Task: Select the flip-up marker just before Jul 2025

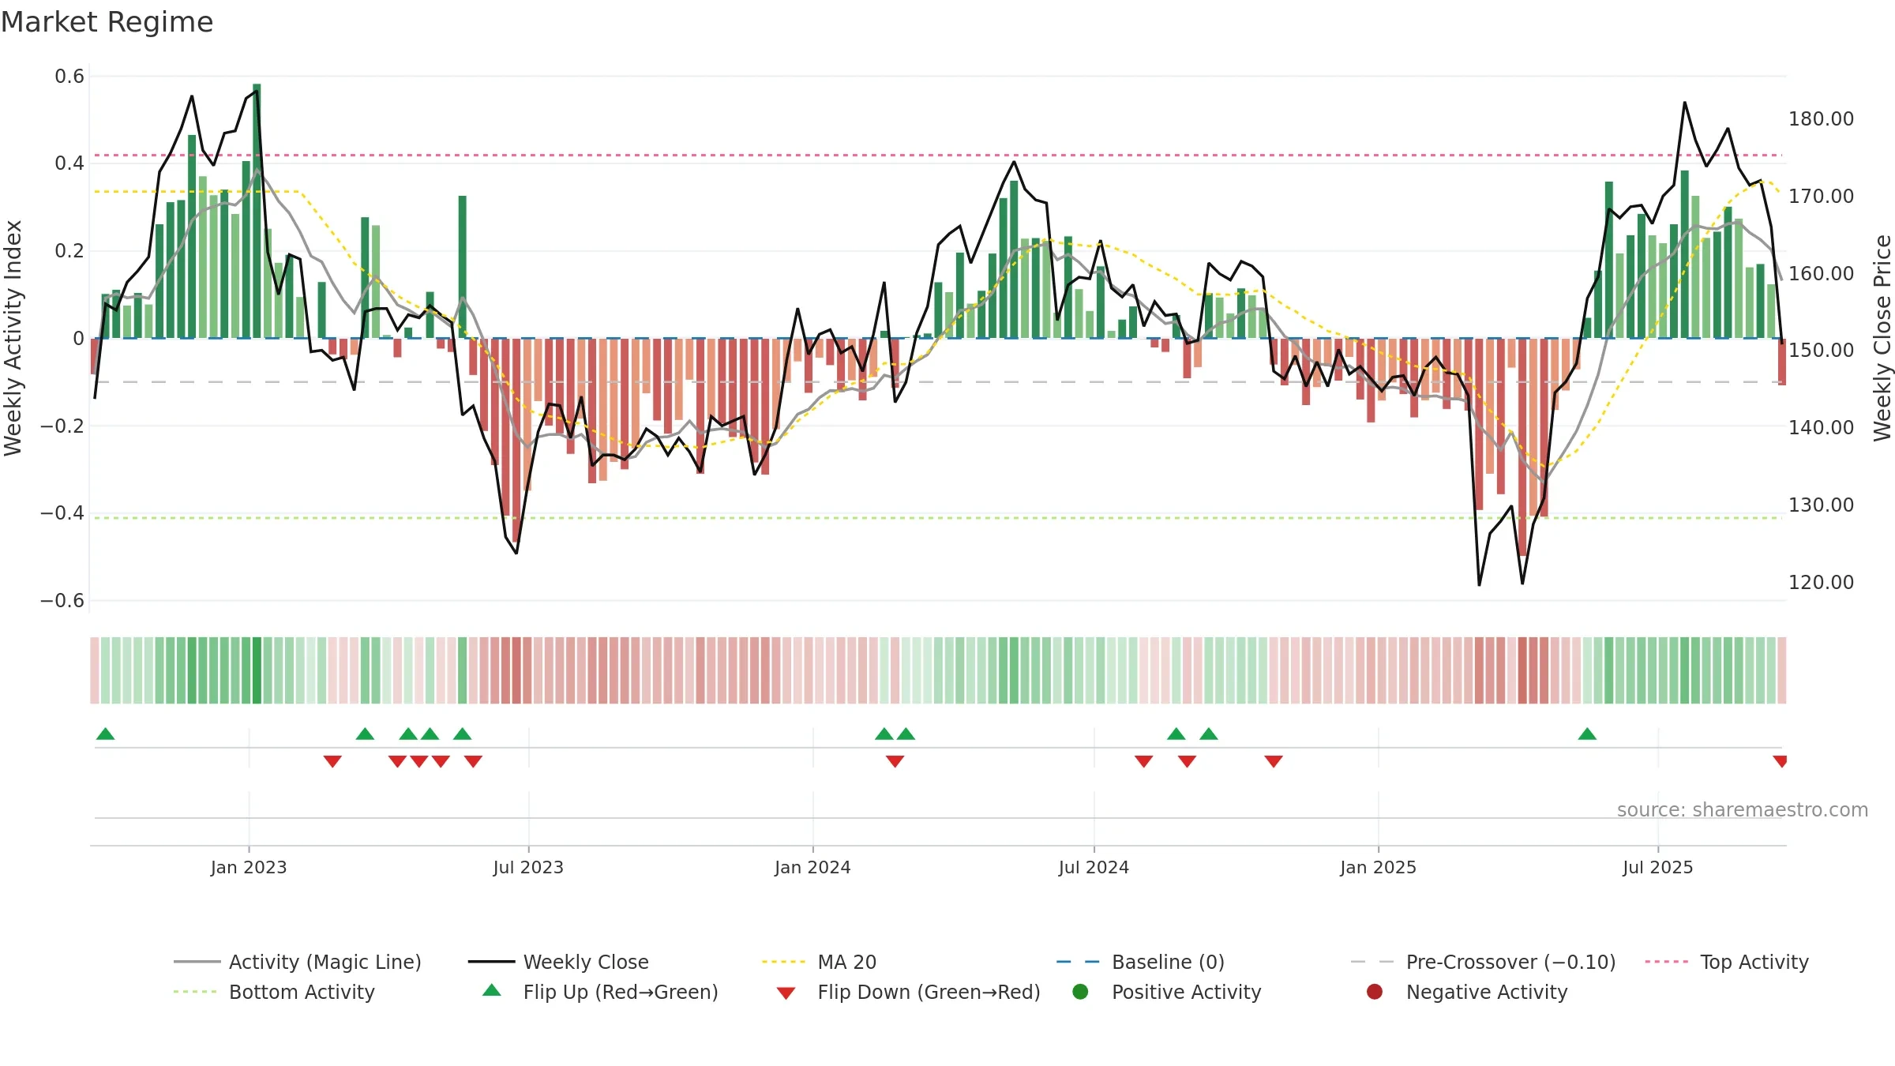Action: [x=1587, y=734]
